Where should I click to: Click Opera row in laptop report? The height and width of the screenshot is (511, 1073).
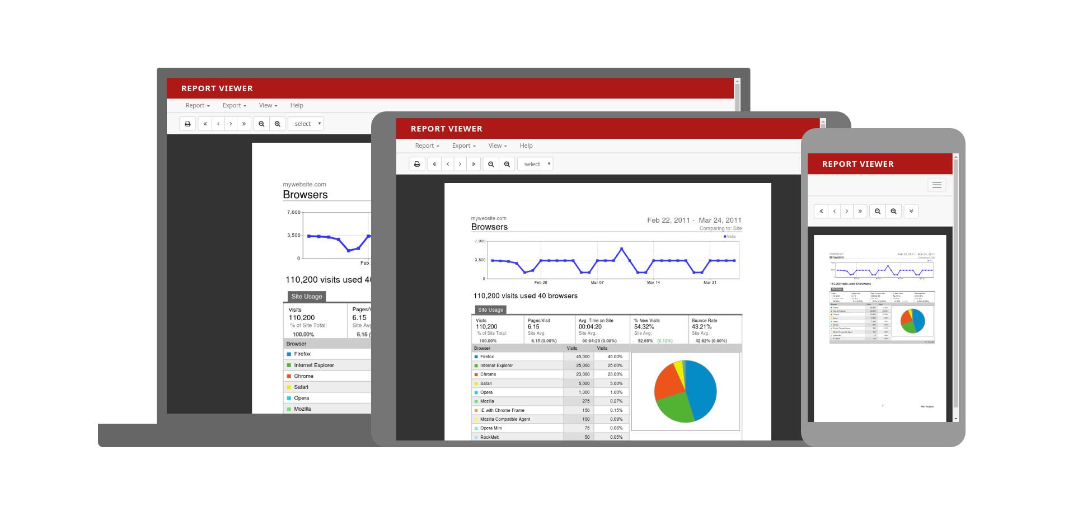[x=327, y=398]
